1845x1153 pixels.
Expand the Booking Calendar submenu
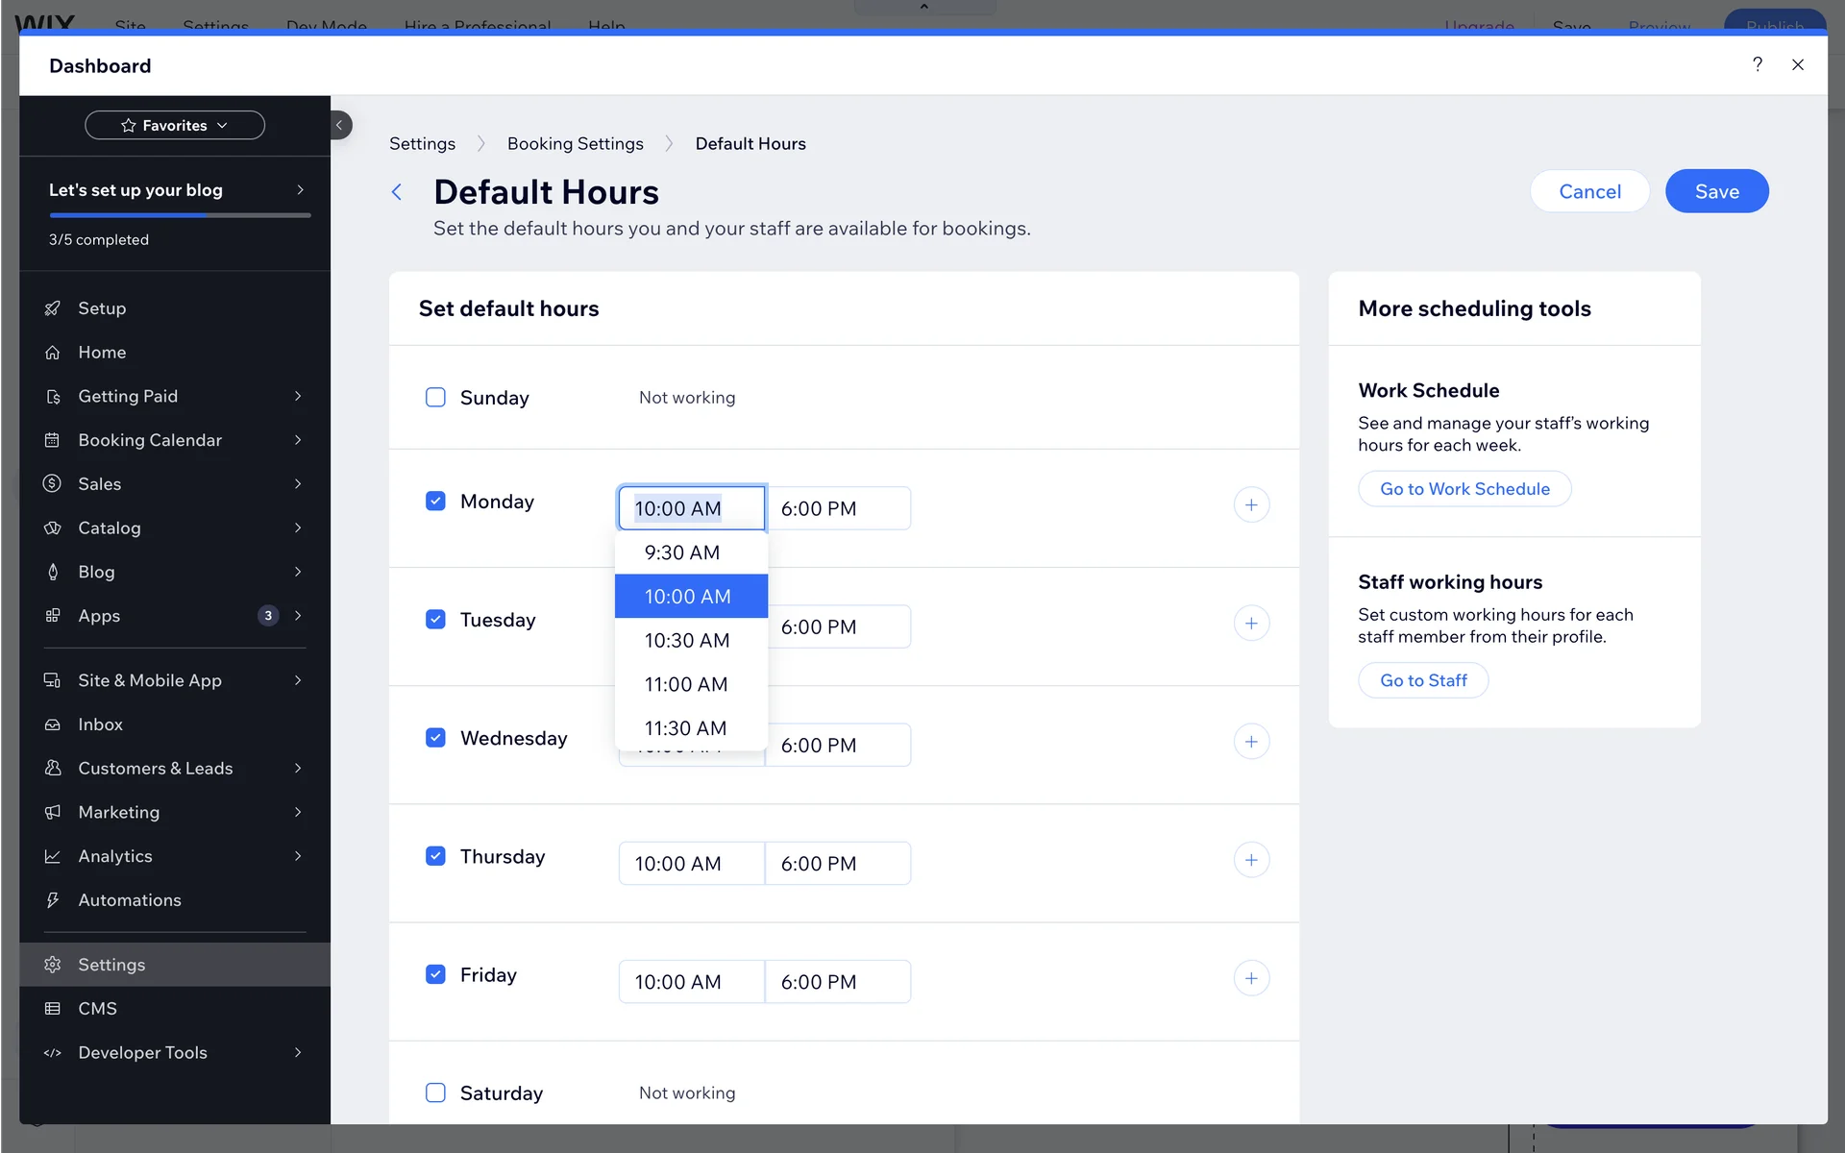pyautogui.click(x=298, y=440)
